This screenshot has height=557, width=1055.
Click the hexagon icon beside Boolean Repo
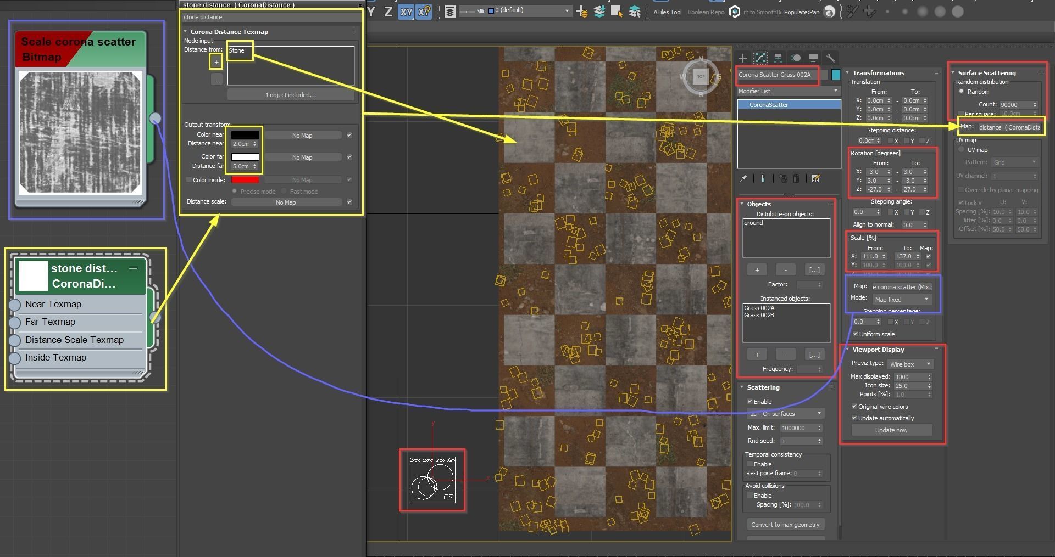(x=735, y=12)
